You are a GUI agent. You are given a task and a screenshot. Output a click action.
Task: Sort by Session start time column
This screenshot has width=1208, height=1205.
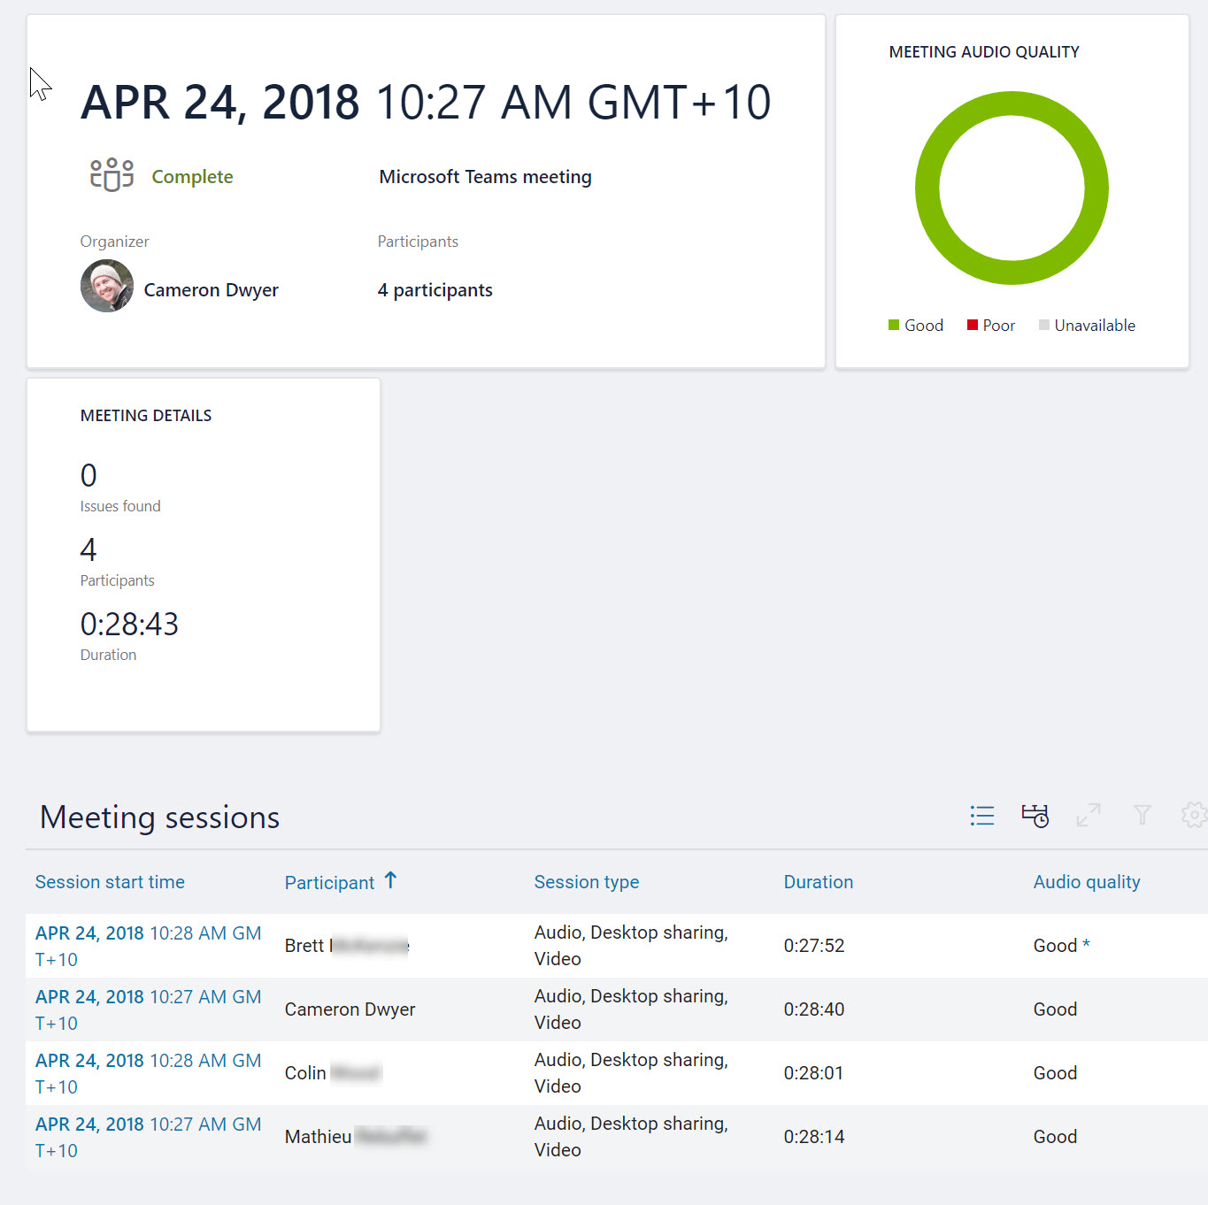[110, 882]
